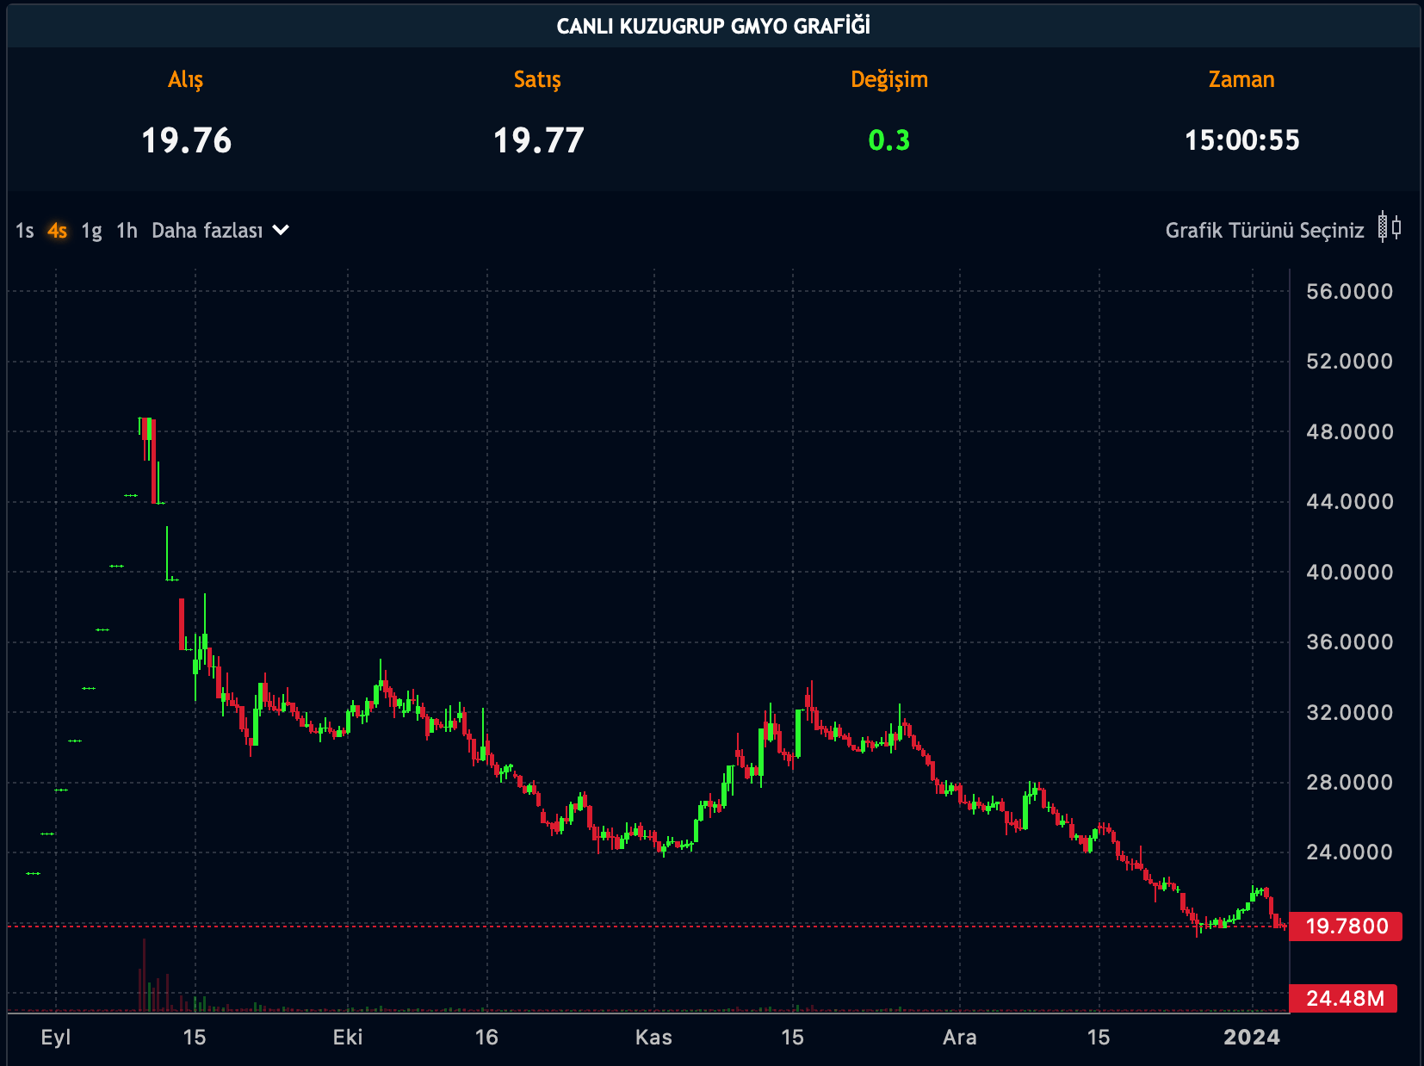Click the green Değişim value 0.3
1424x1066 pixels.
pos(888,140)
